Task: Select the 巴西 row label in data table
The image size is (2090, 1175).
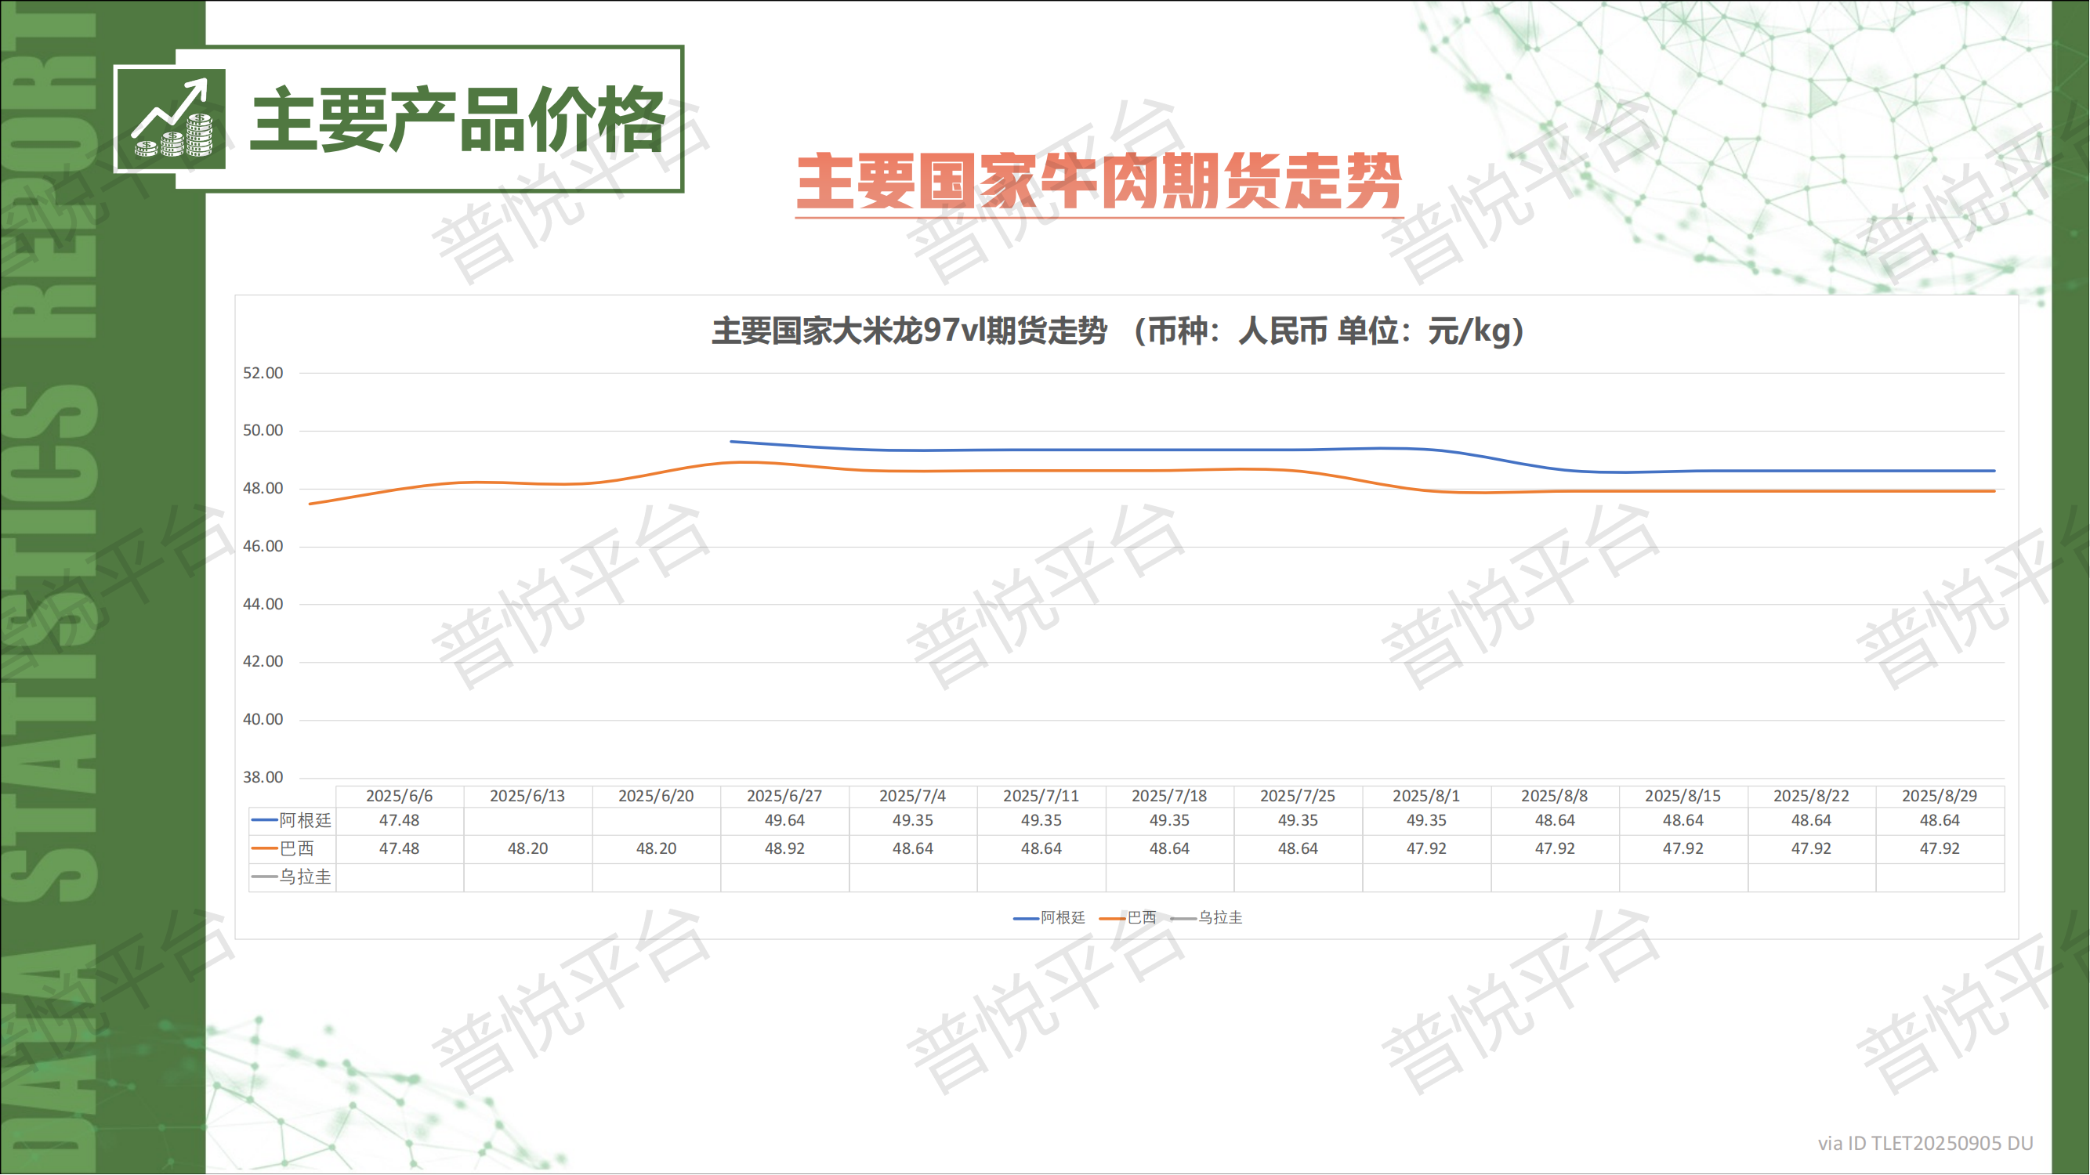Action: point(296,849)
